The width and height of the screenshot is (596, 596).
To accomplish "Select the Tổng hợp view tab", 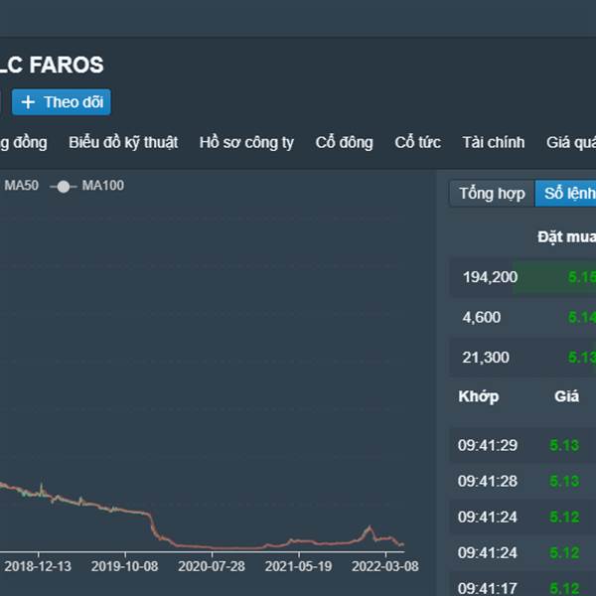I will coord(492,194).
